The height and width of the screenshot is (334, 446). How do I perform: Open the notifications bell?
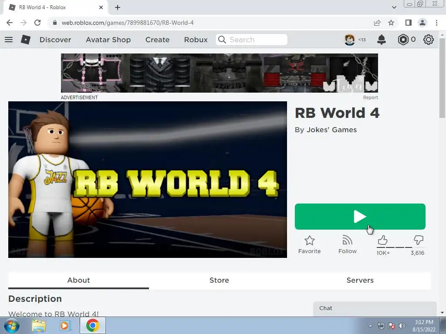click(x=382, y=40)
